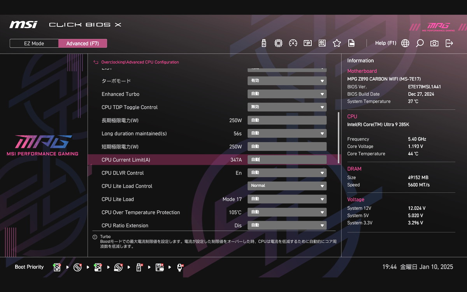Open CPU Ratio Extension dropdown
This screenshot has height=292, width=467.
point(287,225)
